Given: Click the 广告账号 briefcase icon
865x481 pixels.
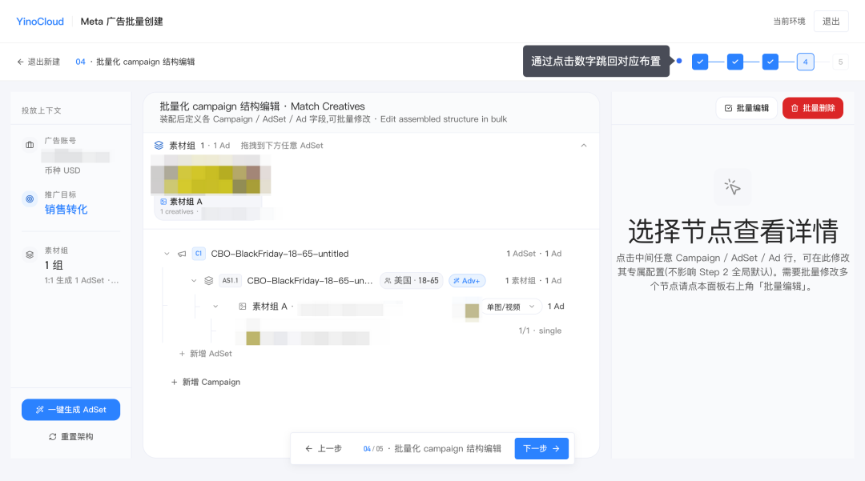Looking at the screenshot, I should click(x=30, y=144).
